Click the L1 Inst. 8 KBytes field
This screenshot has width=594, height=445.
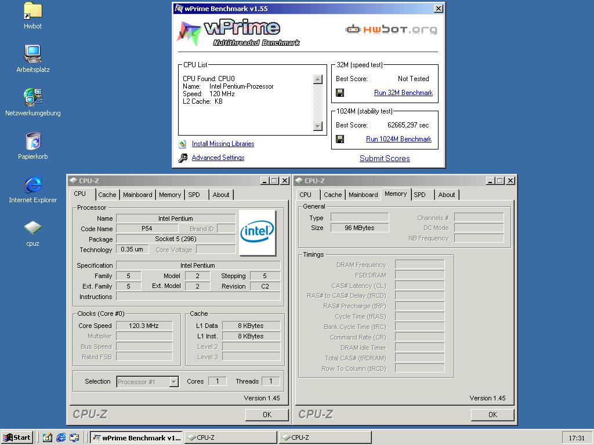[251, 336]
